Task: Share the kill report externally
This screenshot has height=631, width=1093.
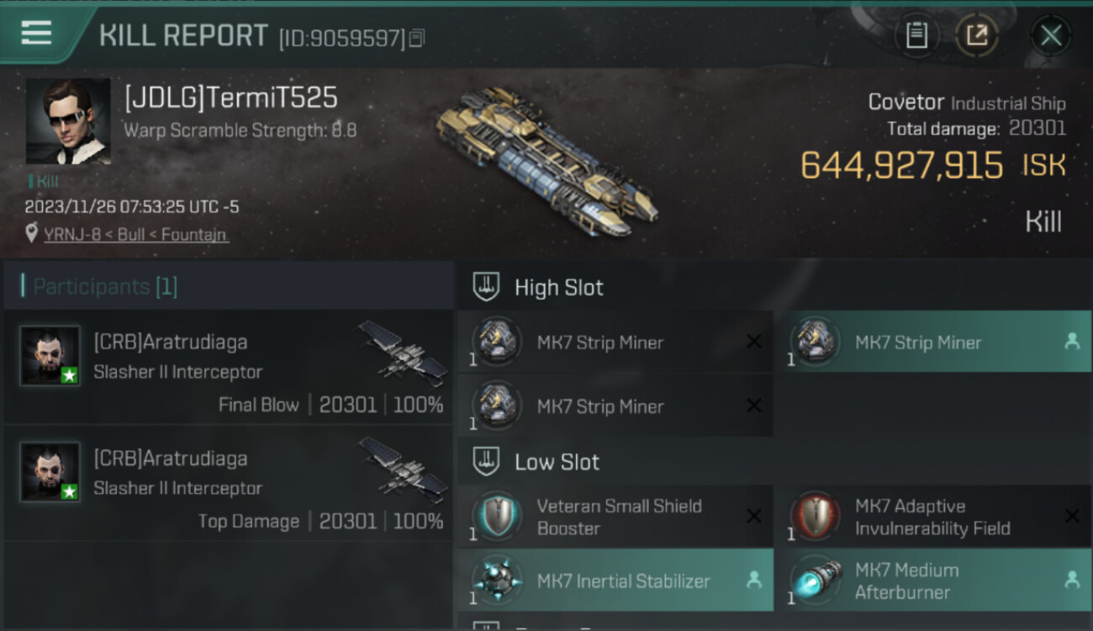Action: 976,35
